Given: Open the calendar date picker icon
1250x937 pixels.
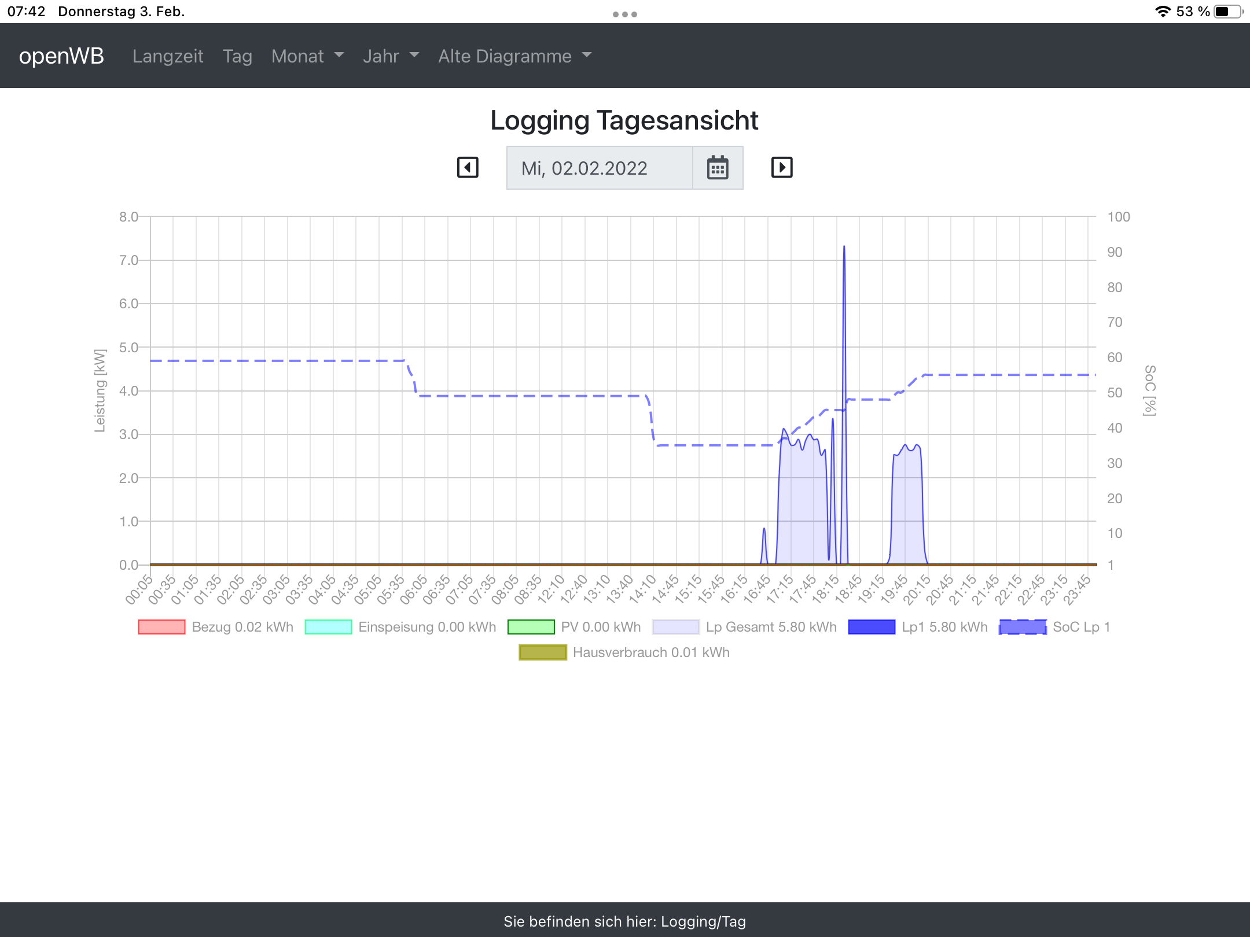Looking at the screenshot, I should [x=718, y=168].
